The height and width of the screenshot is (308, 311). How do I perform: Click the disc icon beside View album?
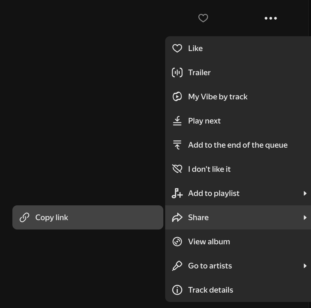[177, 242]
